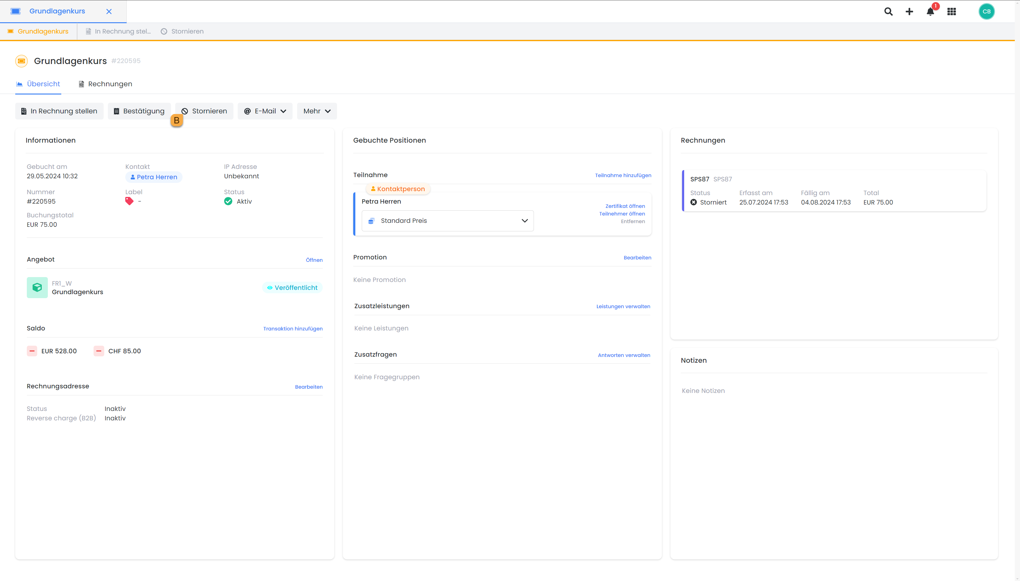Click the CB user avatar
This screenshot has height=581, width=1020.
coord(986,12)
